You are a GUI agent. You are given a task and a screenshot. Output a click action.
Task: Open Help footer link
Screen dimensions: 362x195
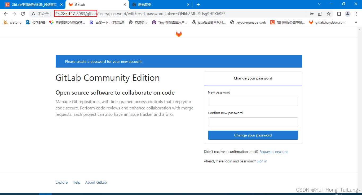click(x=76, y=182)
